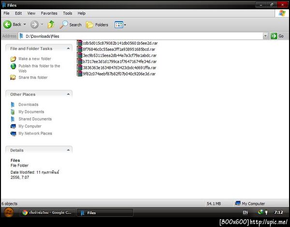
Task: Open My Network Places link
Action: click(x=35, y=133)
